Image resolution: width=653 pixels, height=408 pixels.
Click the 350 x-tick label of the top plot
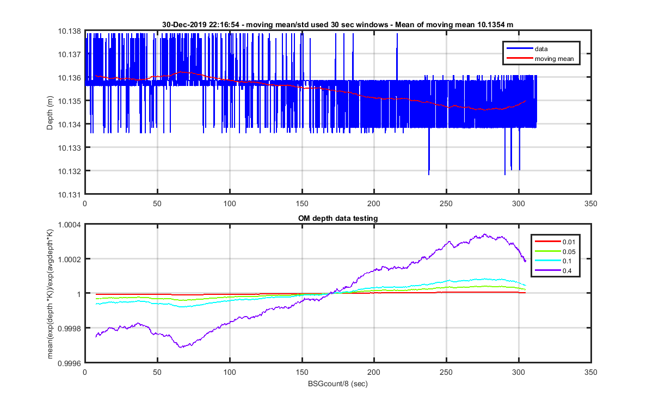coord(590,203)
